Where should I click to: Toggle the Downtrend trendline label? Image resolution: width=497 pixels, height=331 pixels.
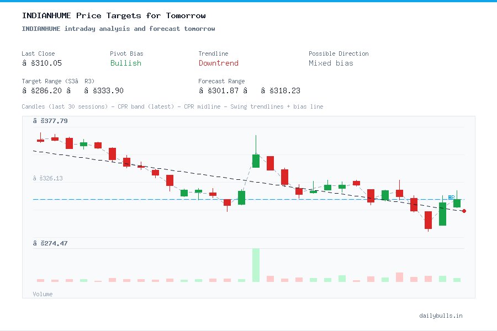[218, 63]
